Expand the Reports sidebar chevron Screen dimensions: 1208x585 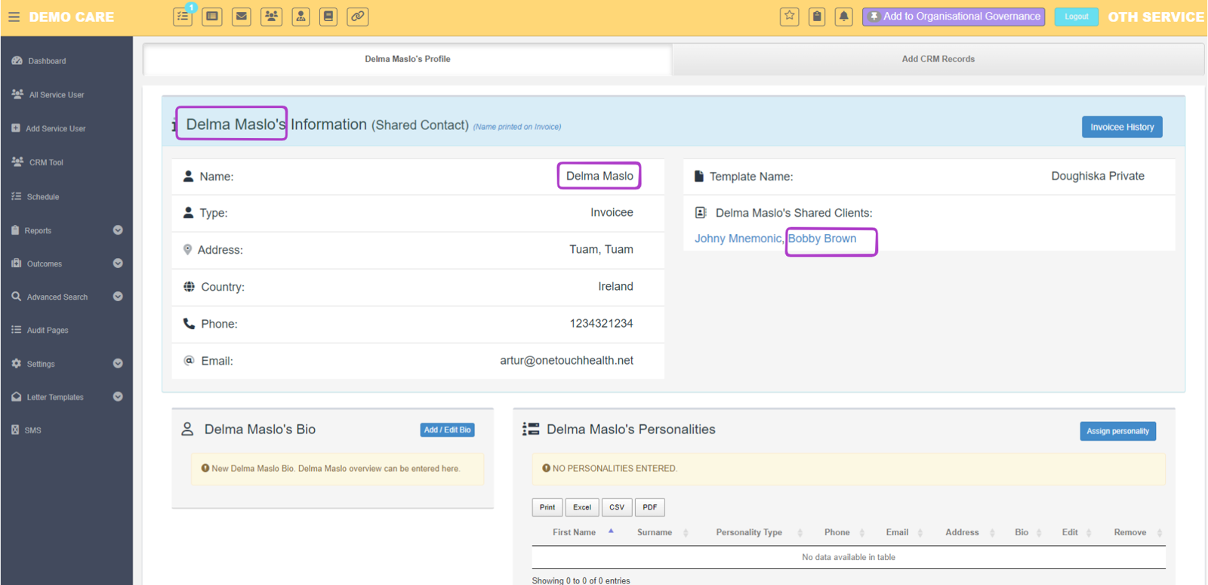point(118,230)
